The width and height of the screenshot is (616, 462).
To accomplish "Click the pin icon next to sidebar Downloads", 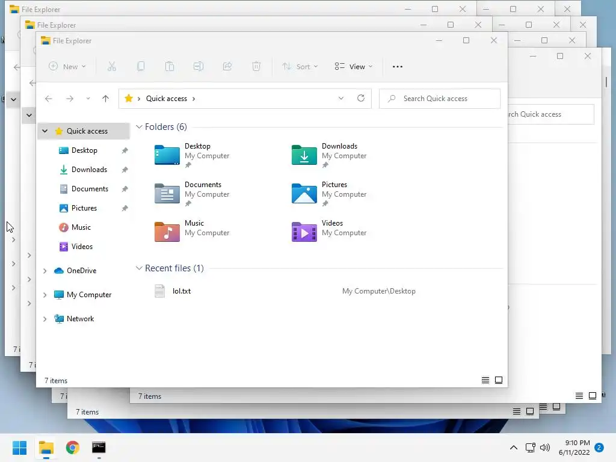I will pyautogui.click(x=125, y=170).
